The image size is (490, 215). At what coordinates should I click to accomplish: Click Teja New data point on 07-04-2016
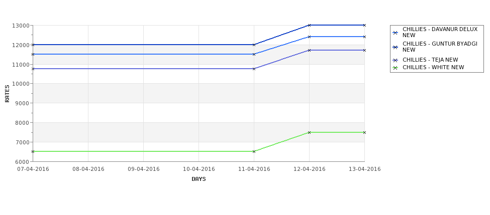(x=33, y=69)
